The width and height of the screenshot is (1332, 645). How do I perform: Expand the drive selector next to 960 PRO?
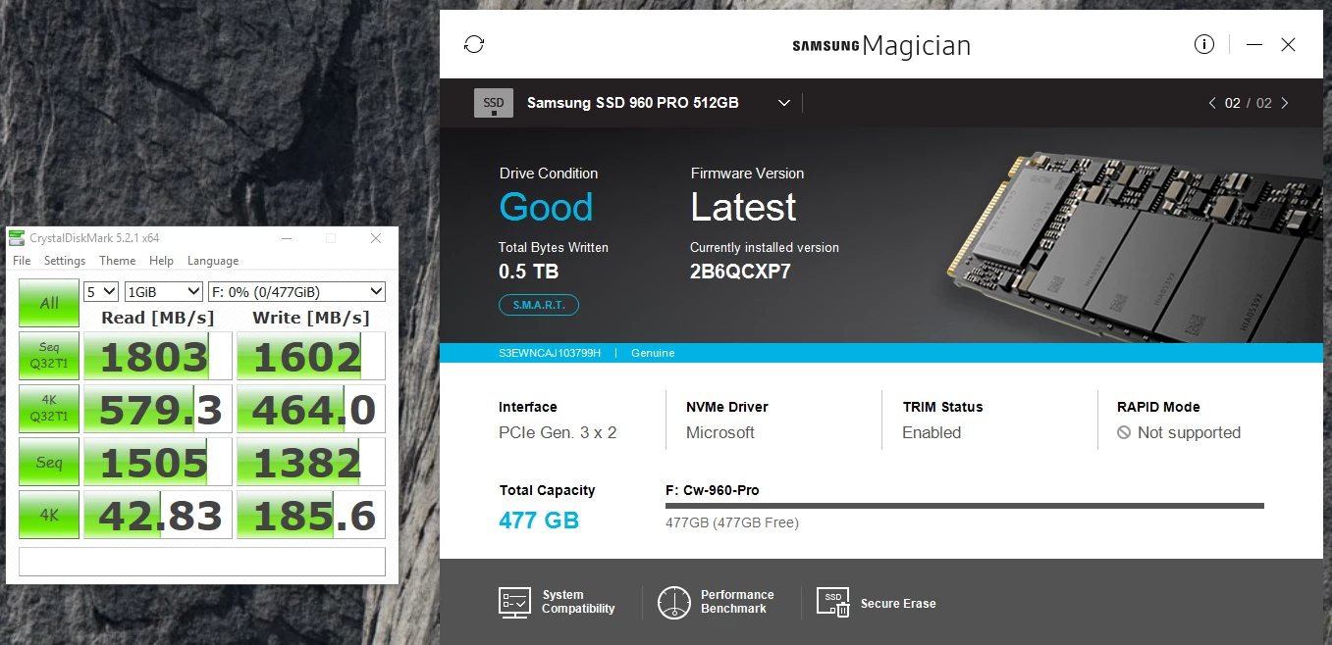pos(784,103)
